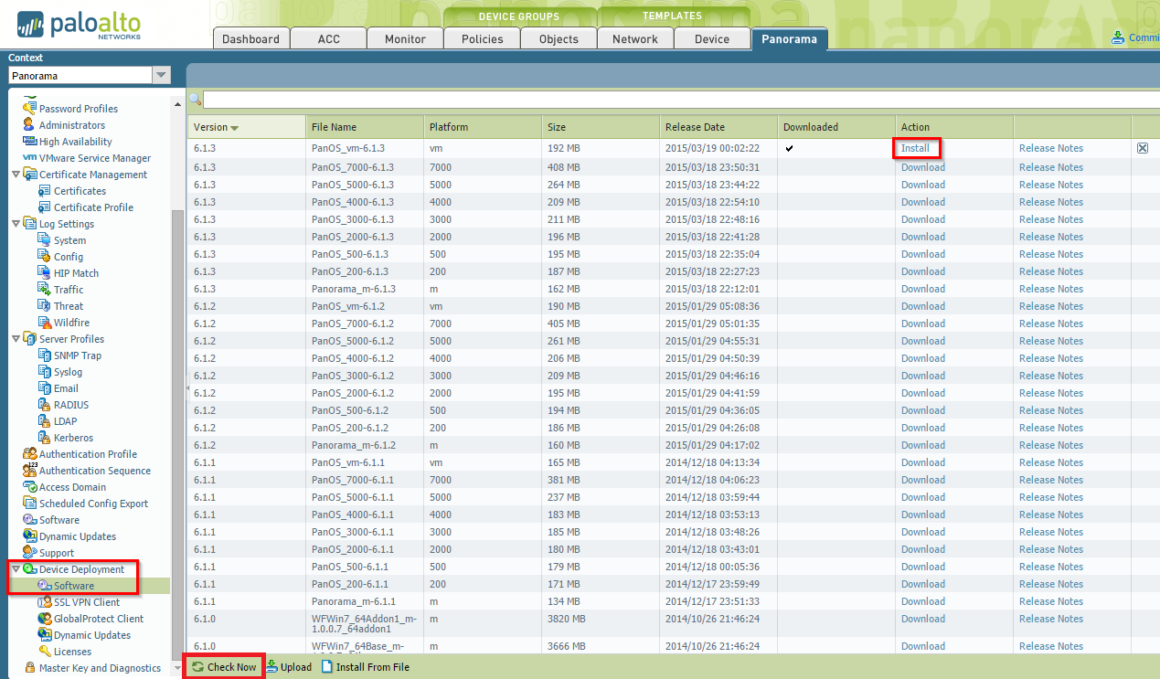Viewport: 1160px width, 679px height.
Task: Collapse the Server Profiles tree node
Action: click(x=16, y=339)
